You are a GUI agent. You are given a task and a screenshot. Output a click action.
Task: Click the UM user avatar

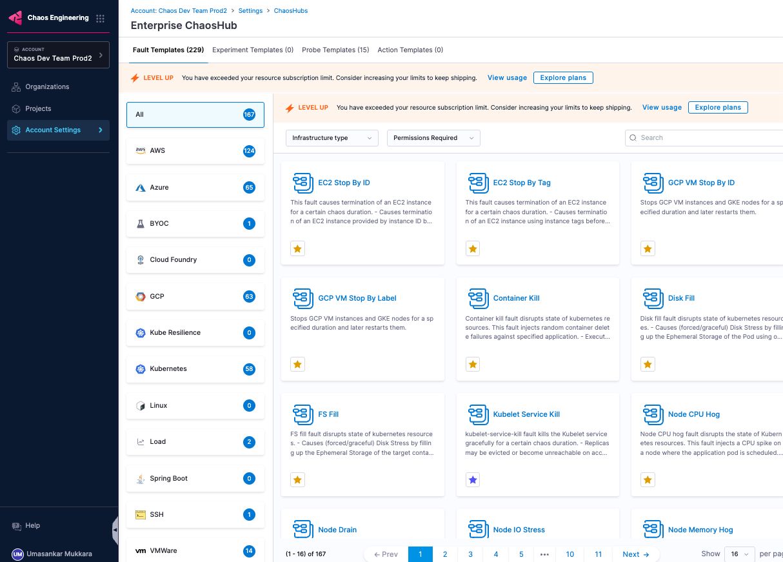17,554
